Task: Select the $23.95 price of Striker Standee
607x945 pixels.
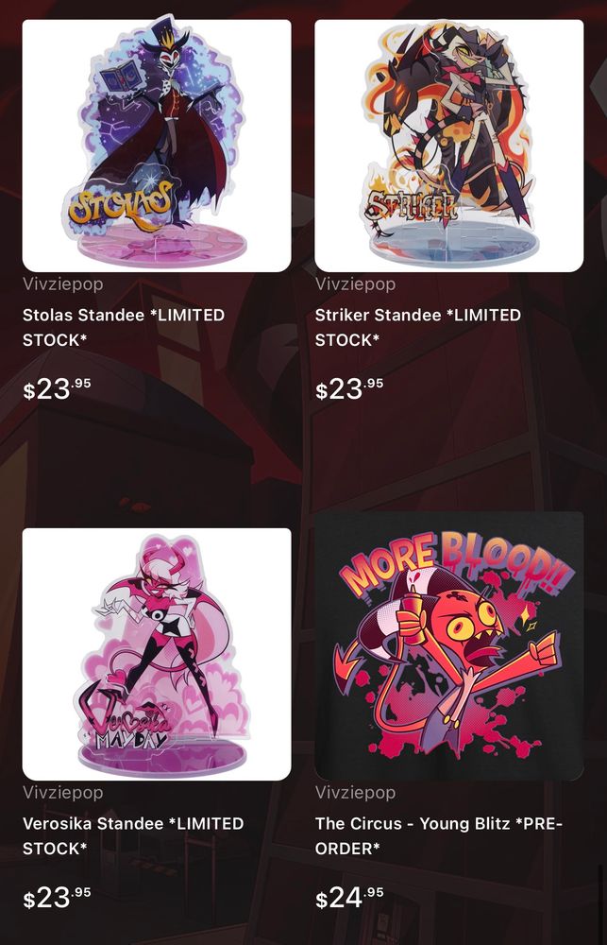Action: pyautogui.click(x=349, y=388)
